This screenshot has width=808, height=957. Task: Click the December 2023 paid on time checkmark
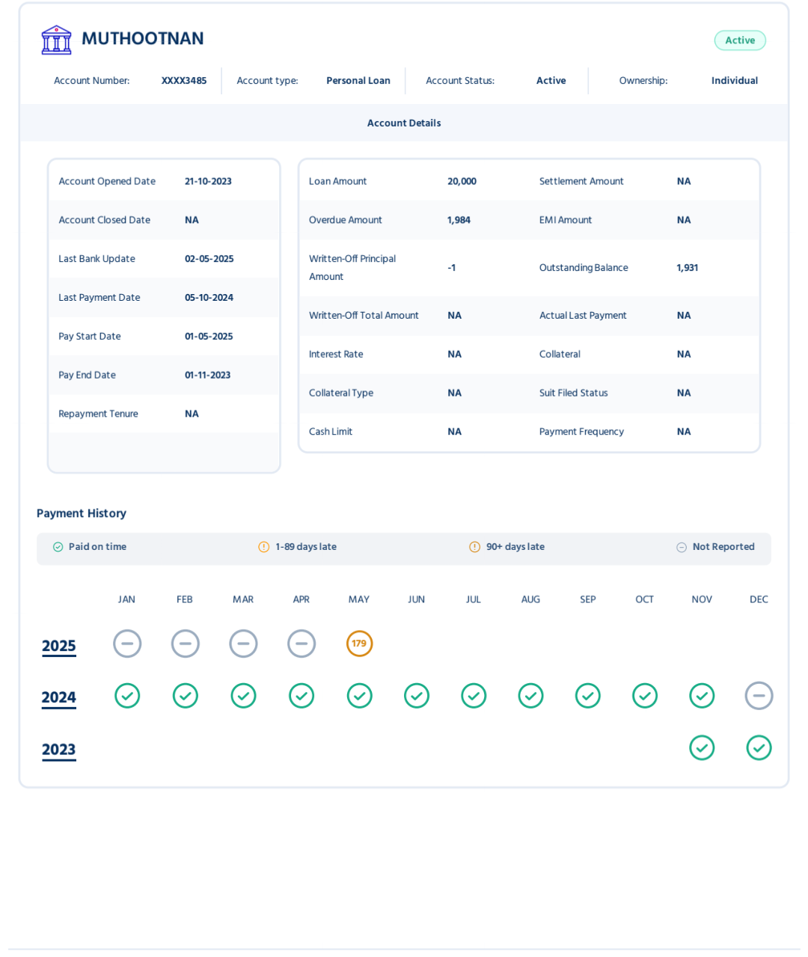pyautogui.click(x=759, y=747)
